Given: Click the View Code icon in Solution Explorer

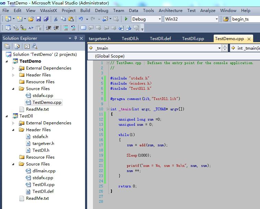Looking at the screenshot, I should pyautogui.click(x=27, y=46).
